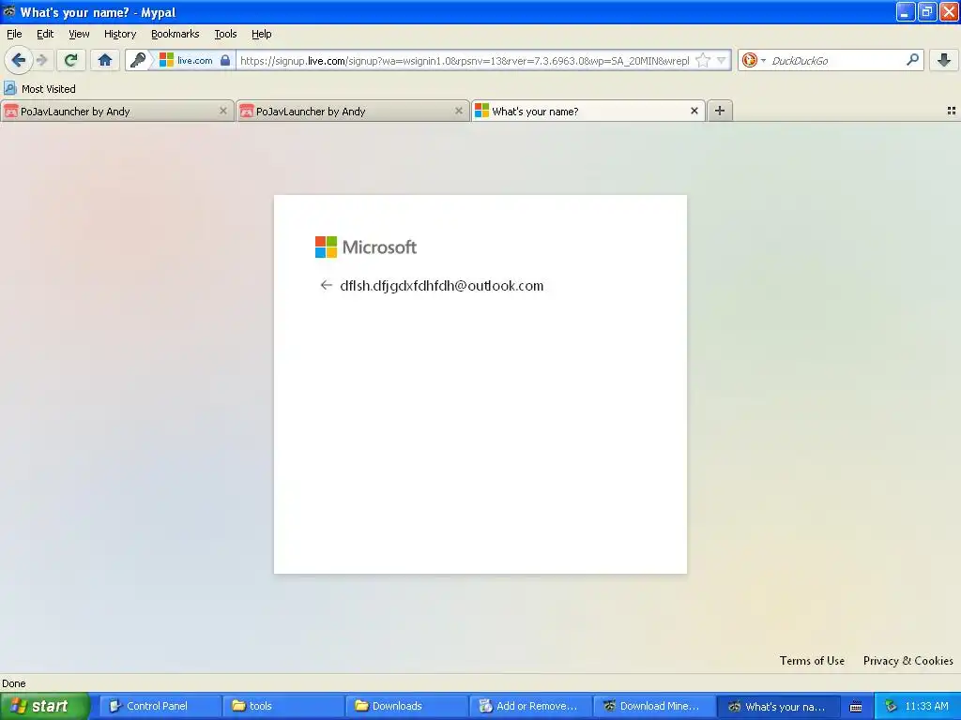Open the Home page button

click(105, 60)
